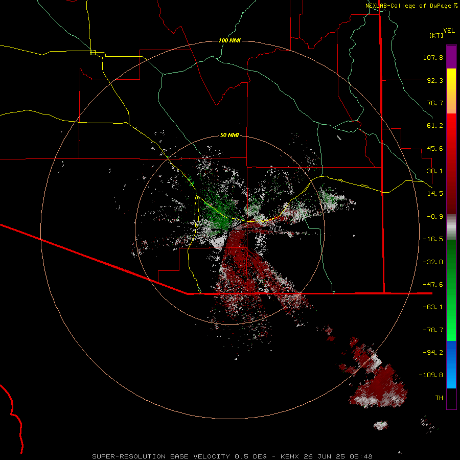Click the 107.8 scale value

(433, 57)
